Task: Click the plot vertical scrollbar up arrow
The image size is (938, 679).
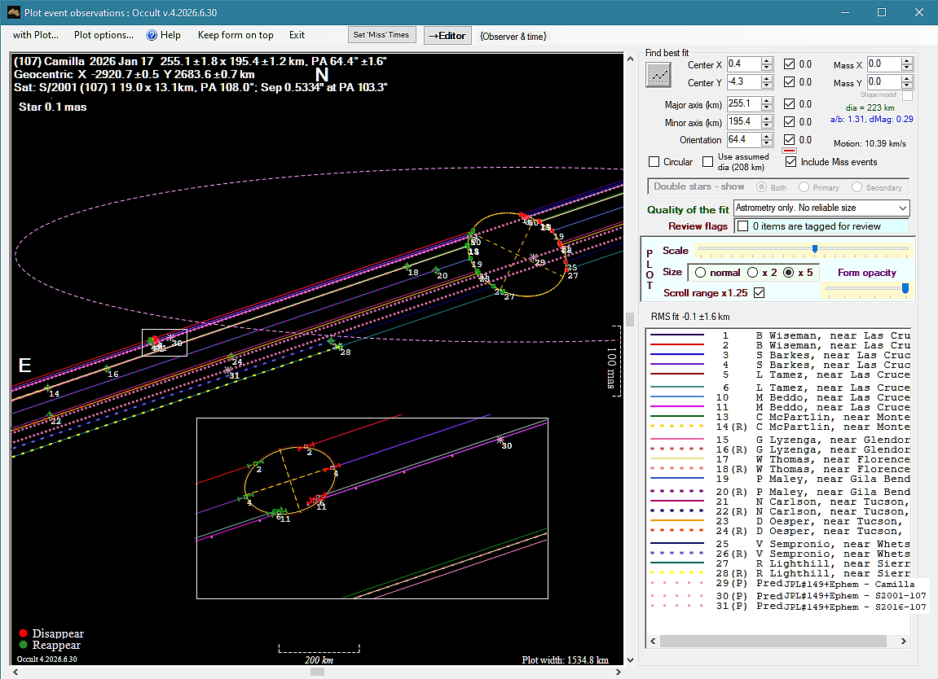Action: tap(630, 59)
